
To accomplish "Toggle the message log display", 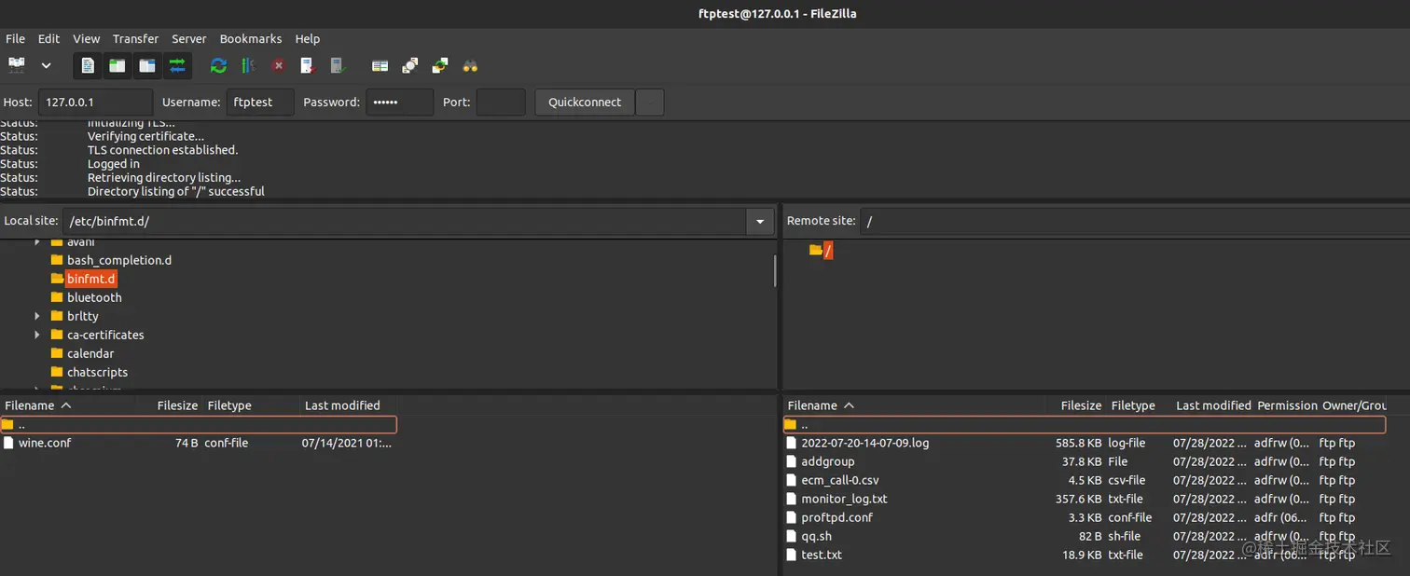I will tap(88, 65).
